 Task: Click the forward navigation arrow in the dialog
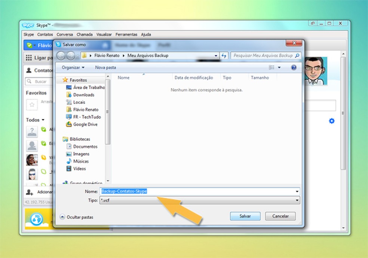(71, 56)
